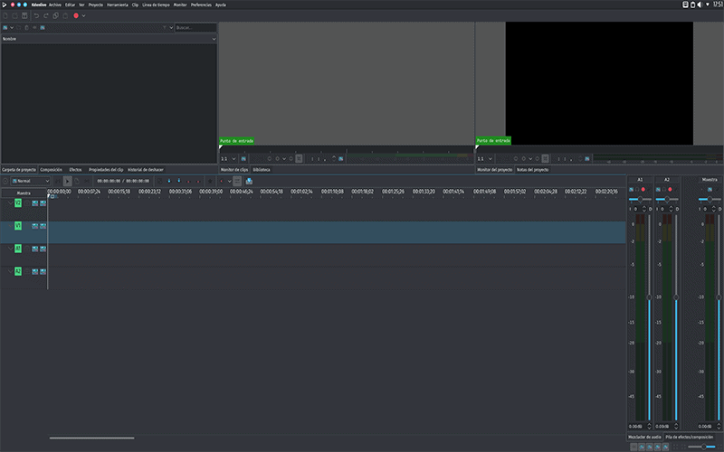Viewport: 724px width, 452px height.
Task: Click the Maestra button in timeline header
Action: (x=24, y=193)
